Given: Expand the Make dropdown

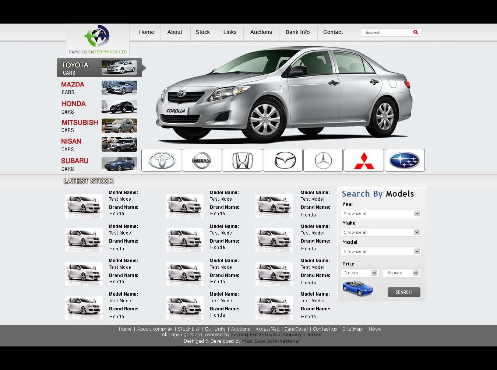Looking at the screenshot, I should pos(381,232).
